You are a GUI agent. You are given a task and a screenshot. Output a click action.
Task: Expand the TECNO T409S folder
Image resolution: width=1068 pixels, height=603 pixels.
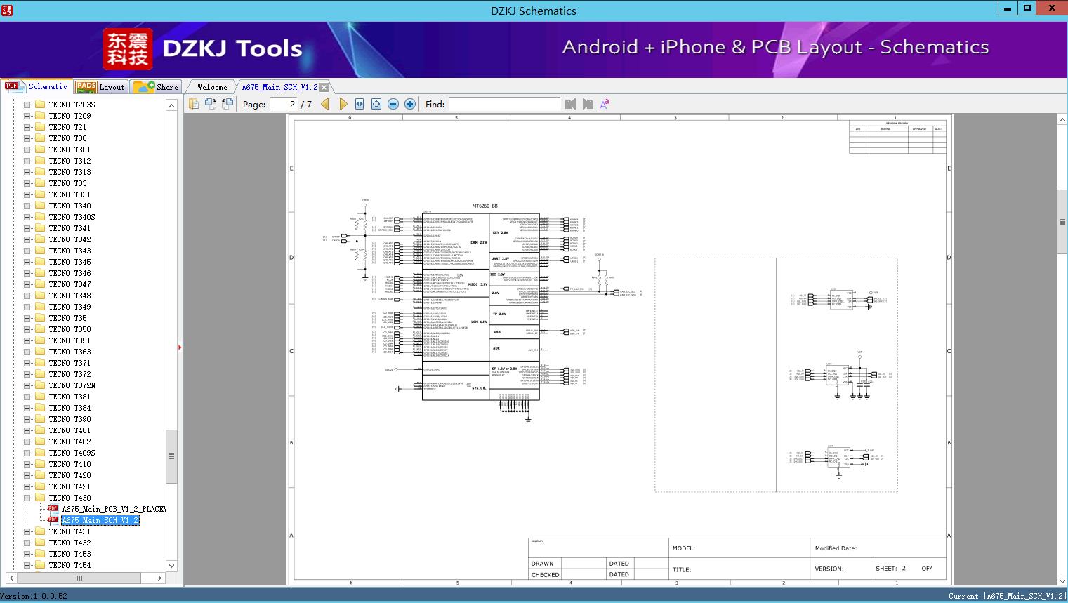tap(27, 453)
